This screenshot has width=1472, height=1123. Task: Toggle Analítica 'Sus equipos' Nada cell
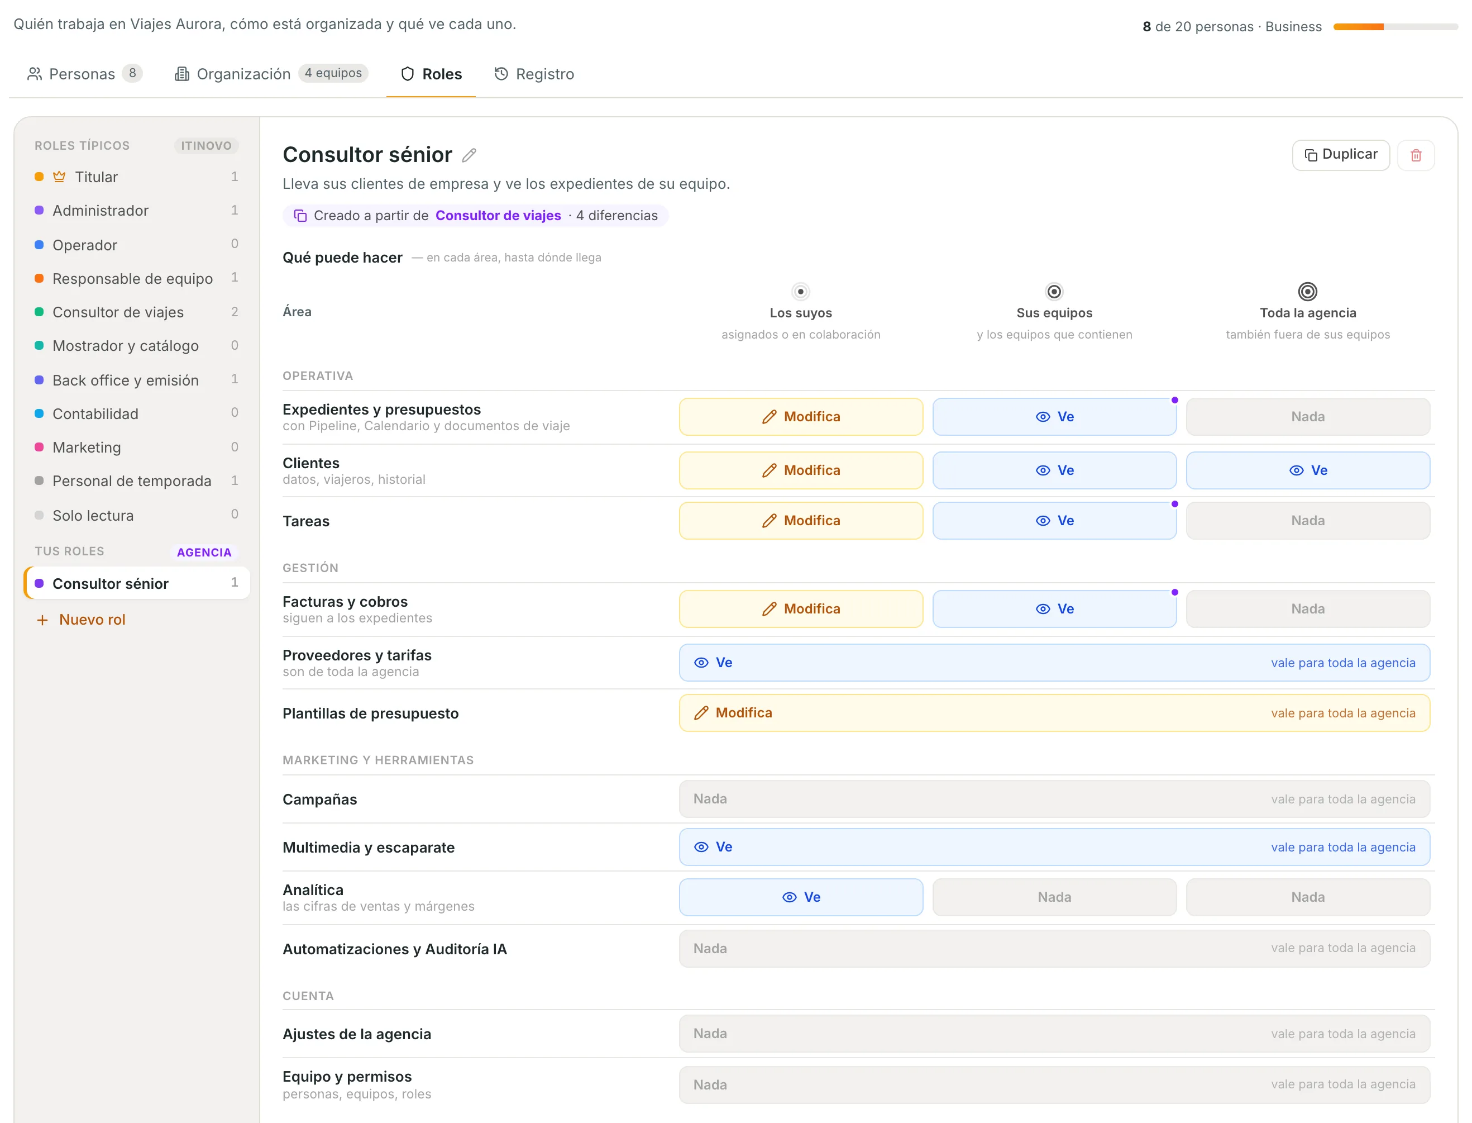click(x=1054, y=896)
